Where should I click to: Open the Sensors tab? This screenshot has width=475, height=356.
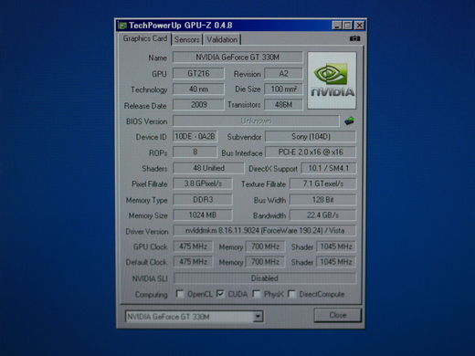click(x=187, y=39)
